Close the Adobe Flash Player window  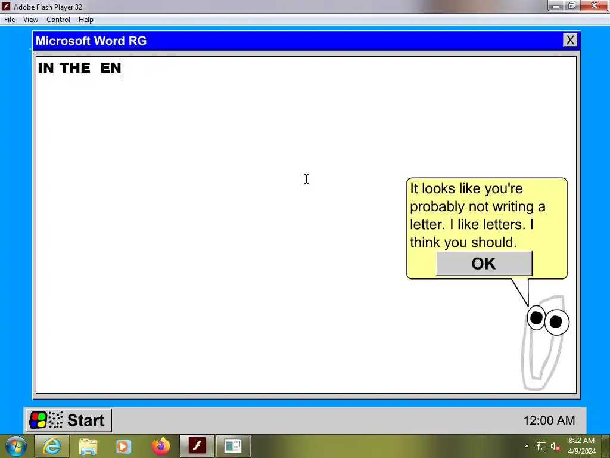(x=594, y=5)
